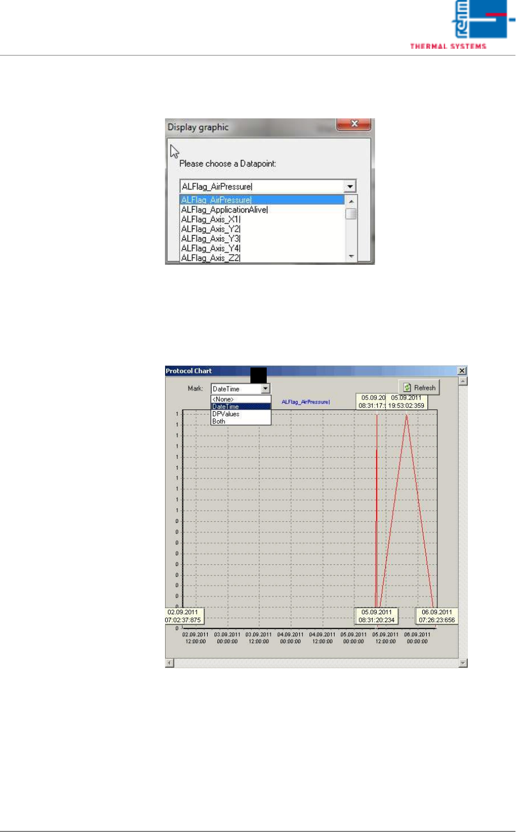
Task: Click the green Refresh icon
Action: (x=407, y=388)
